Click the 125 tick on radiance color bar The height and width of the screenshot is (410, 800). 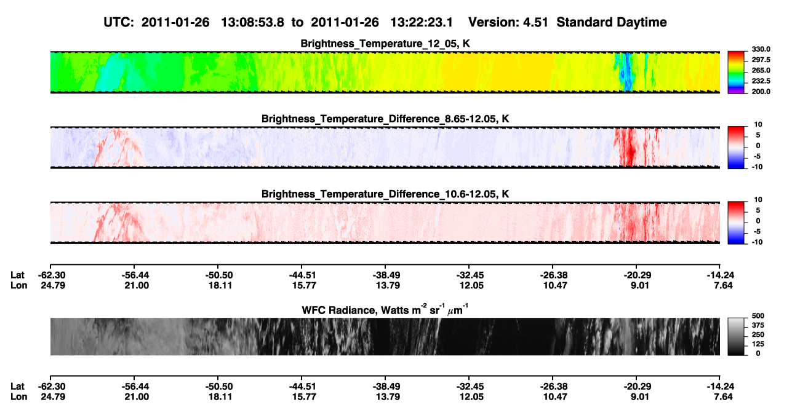click(758, 344)
